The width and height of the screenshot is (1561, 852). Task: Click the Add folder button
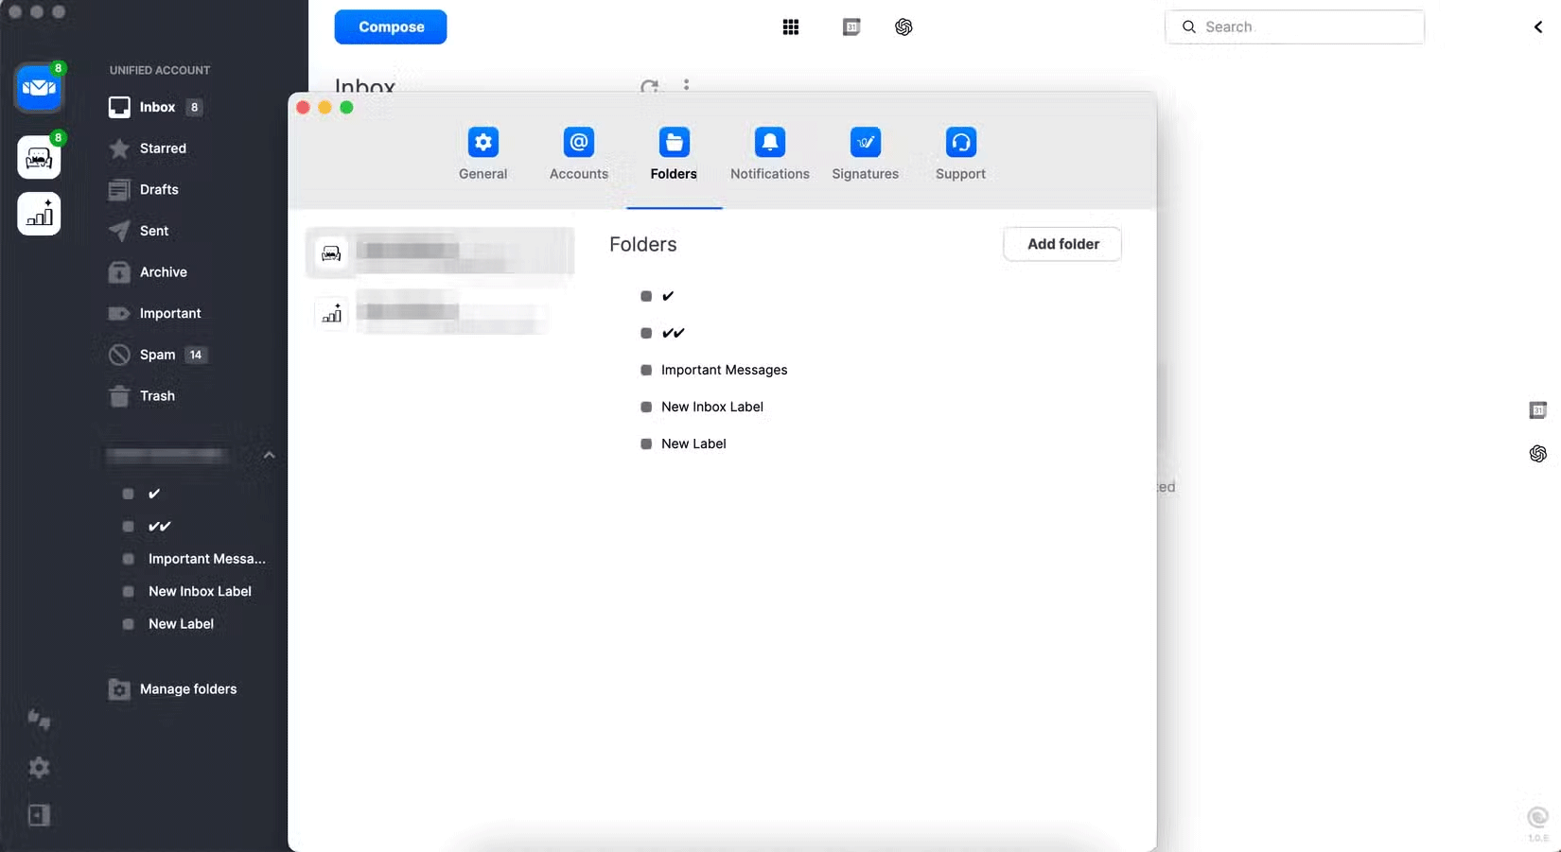pyautogui.click(x=1062, y=244)
